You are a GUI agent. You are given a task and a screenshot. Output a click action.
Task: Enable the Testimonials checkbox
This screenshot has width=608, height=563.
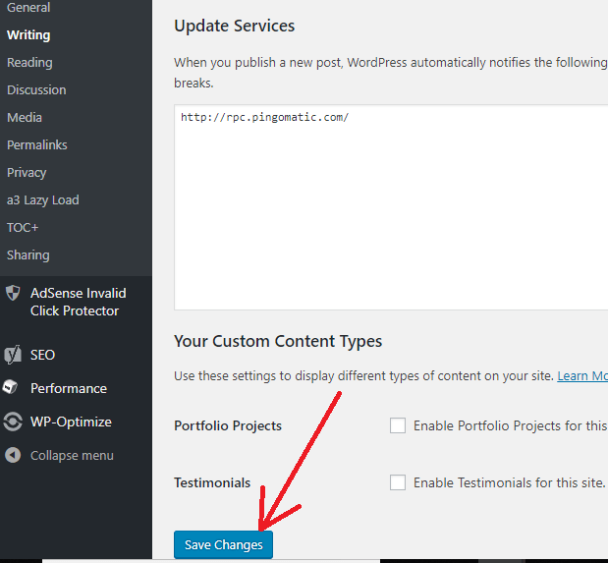(398, 482)
